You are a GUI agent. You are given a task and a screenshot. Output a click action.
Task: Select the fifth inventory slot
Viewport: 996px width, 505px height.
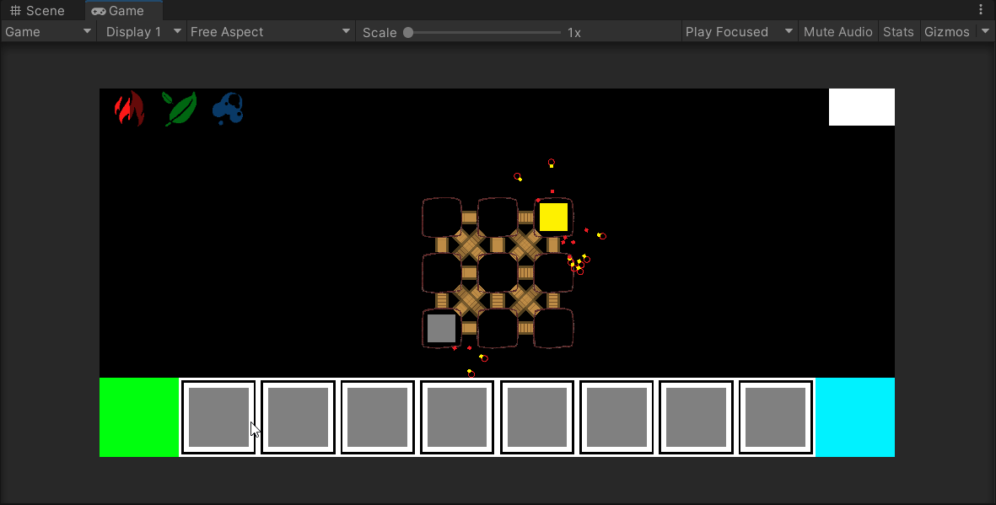pos(537,417)
